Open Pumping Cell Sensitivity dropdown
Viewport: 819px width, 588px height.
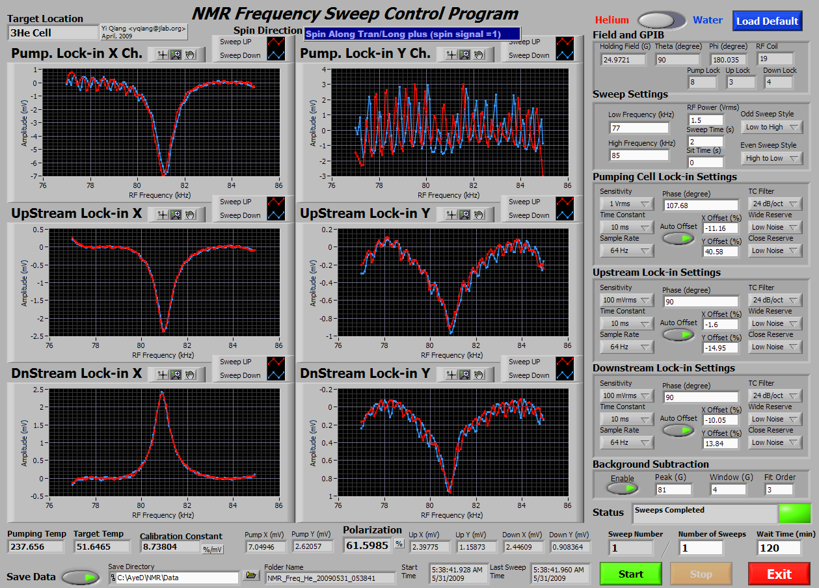tap(626, 204)
